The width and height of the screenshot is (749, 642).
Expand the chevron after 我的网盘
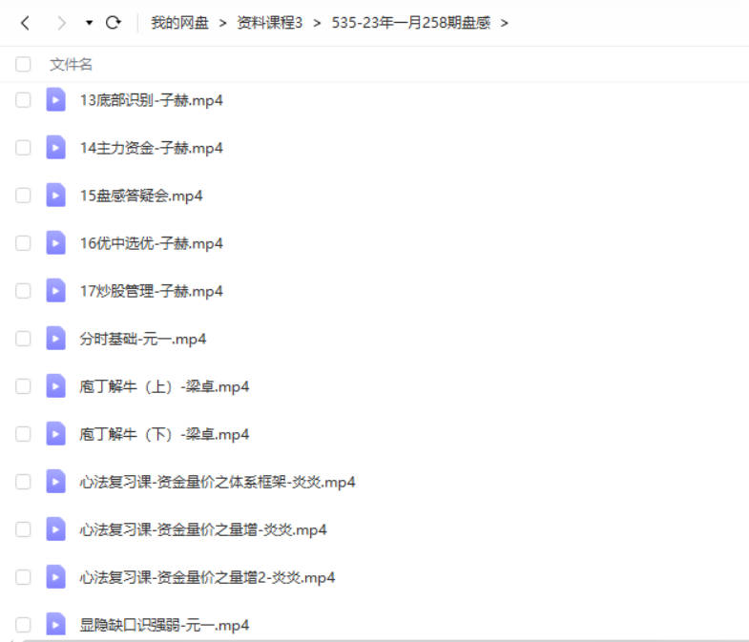coord(222,23)
